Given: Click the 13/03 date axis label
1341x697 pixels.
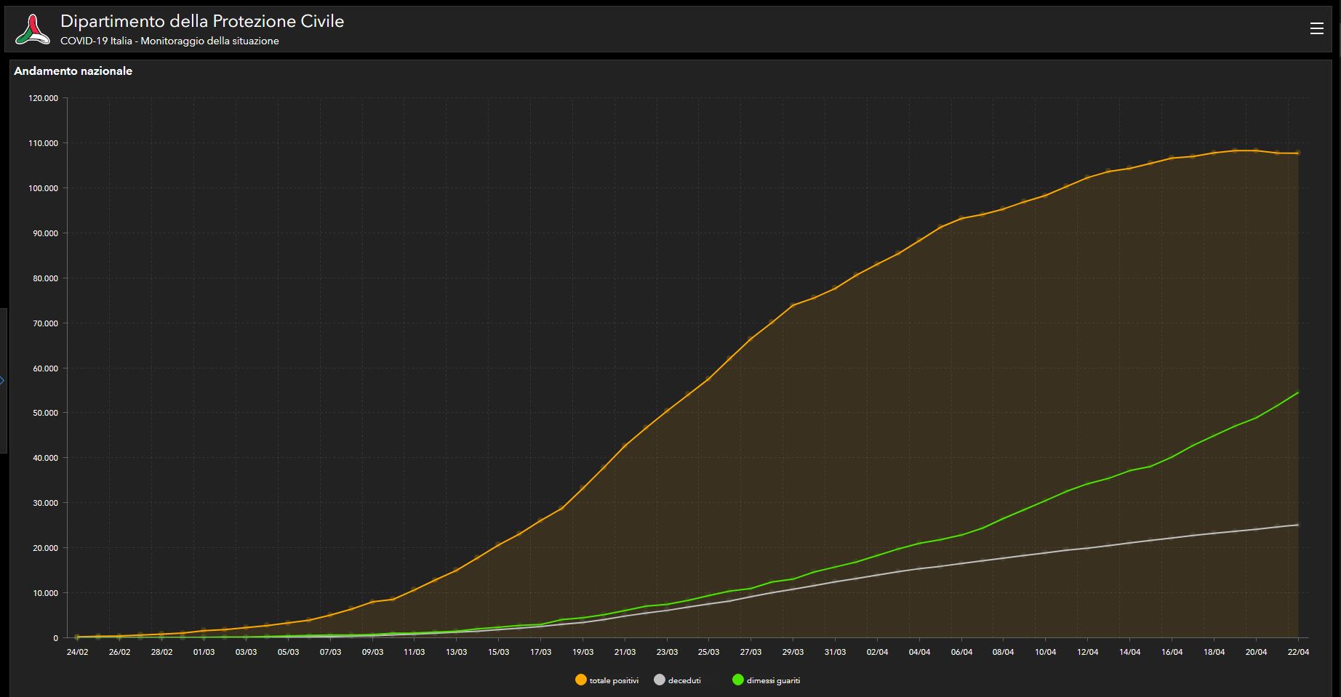Looking at the screenshot, I should [457, 652].
